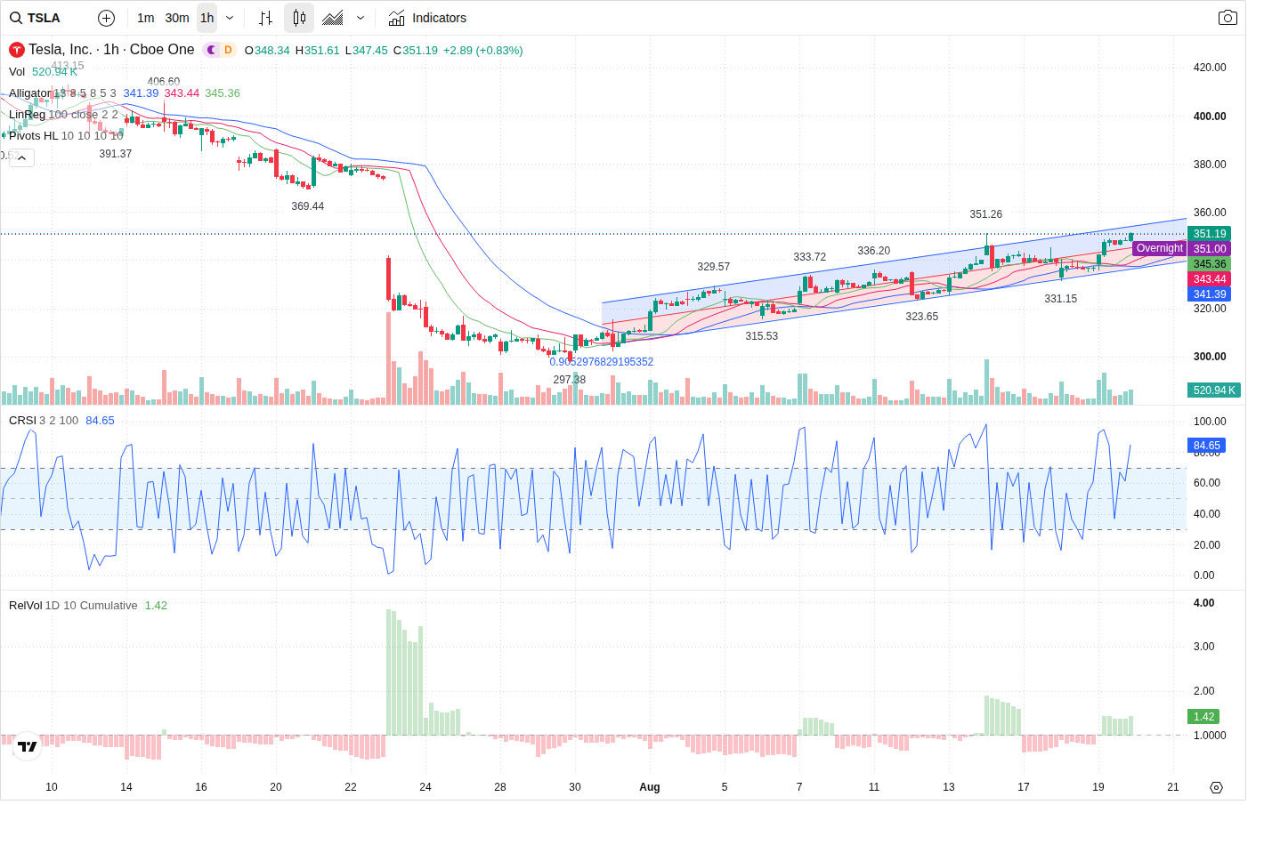Click the O348.34 open value

tap(267, 51)
